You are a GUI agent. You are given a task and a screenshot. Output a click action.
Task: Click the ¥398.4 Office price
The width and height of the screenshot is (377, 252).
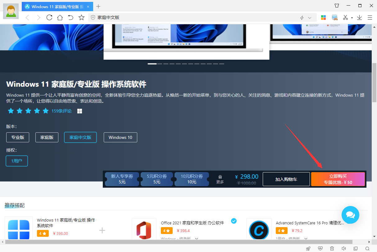pyautogui.click(x=183, y=231)
